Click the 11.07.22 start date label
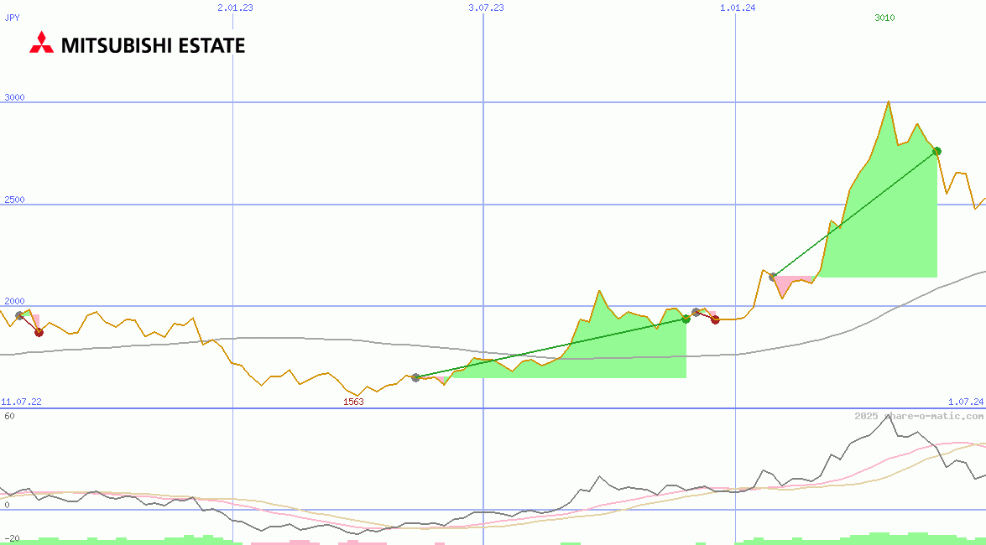The height and width of the screenshot is (545, 986). pos(21,402)
